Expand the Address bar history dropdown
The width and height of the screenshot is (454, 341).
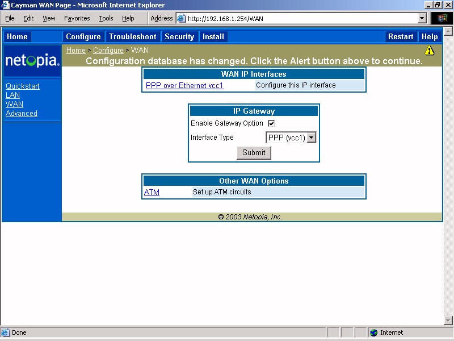point(422,19)
